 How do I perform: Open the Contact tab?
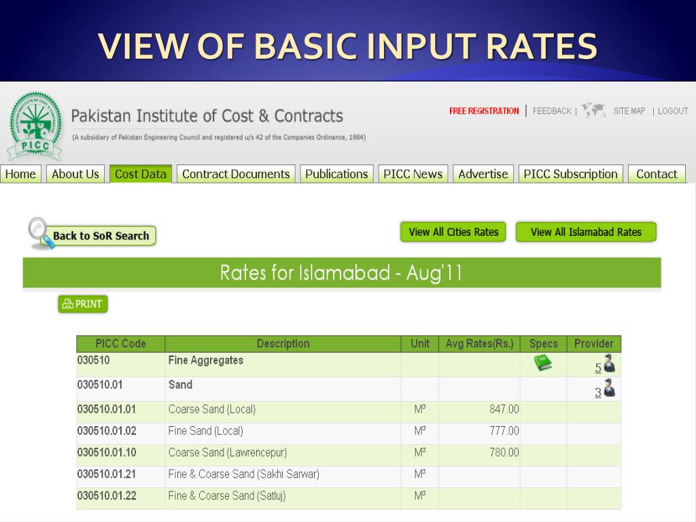[657, 174]
